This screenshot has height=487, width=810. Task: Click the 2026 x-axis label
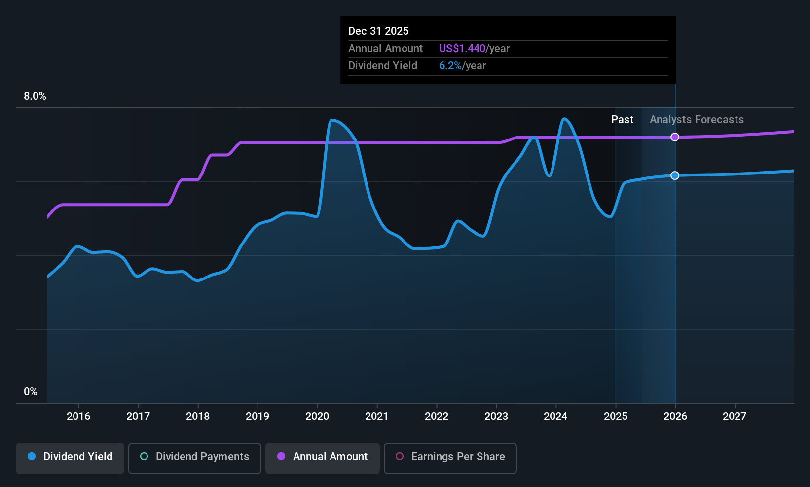[675, 417]
